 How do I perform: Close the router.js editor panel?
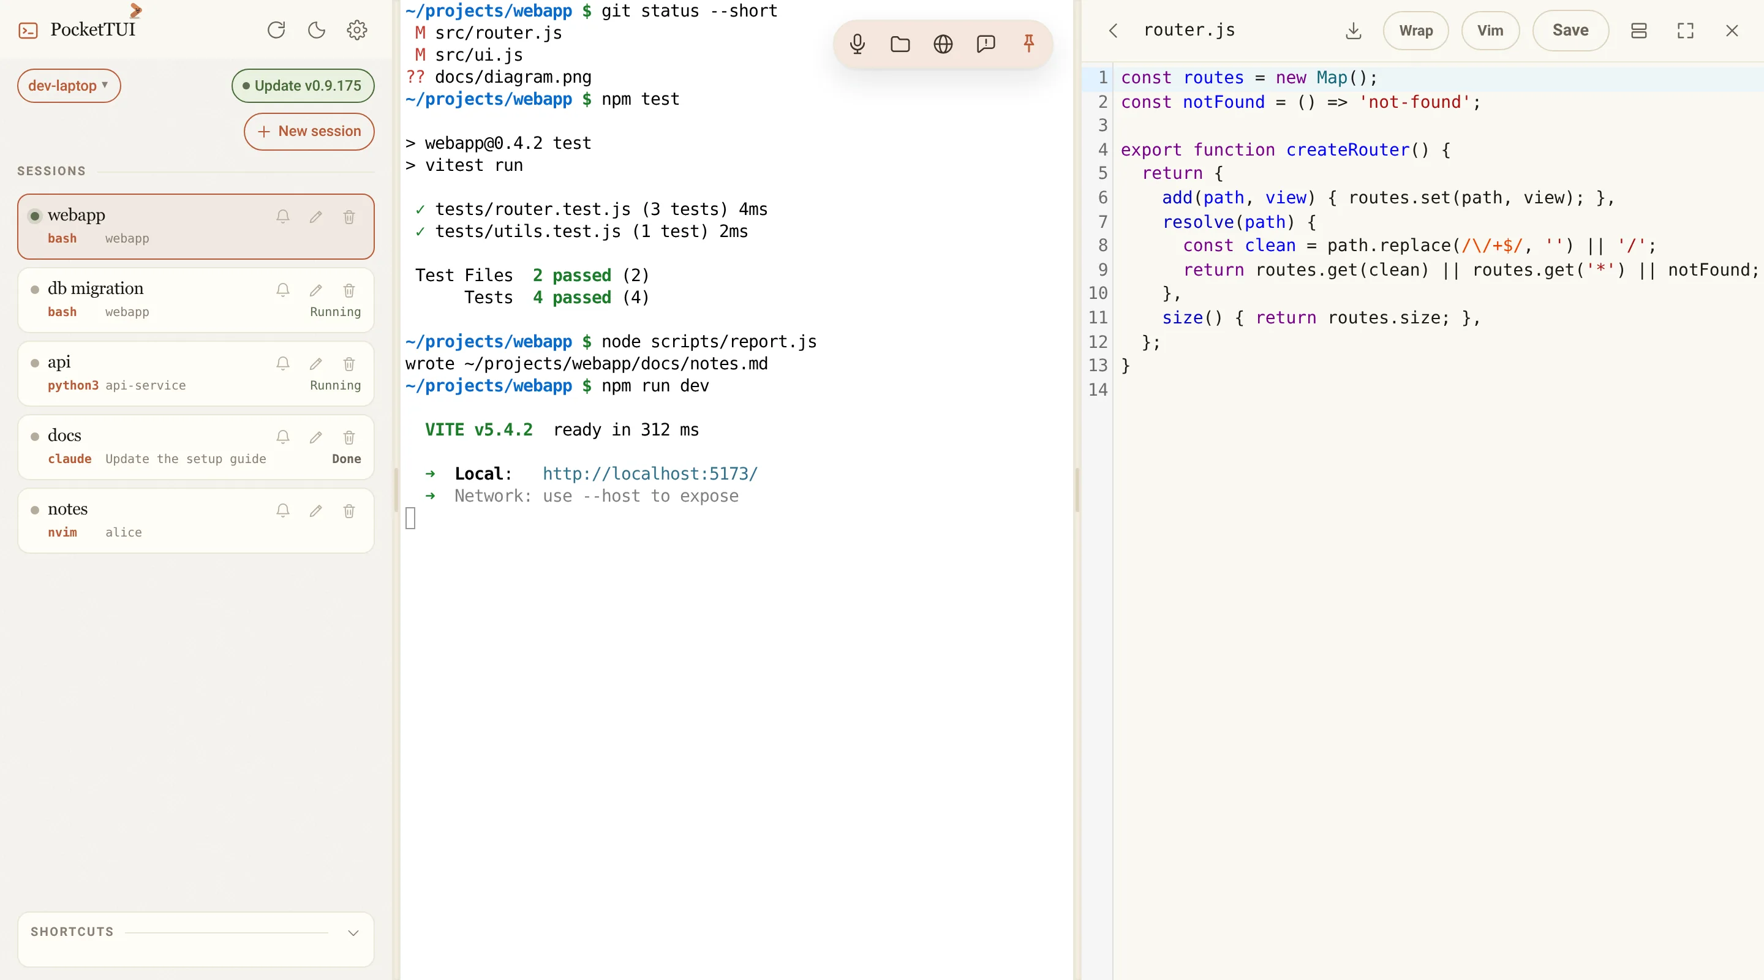pos(1732,31)
